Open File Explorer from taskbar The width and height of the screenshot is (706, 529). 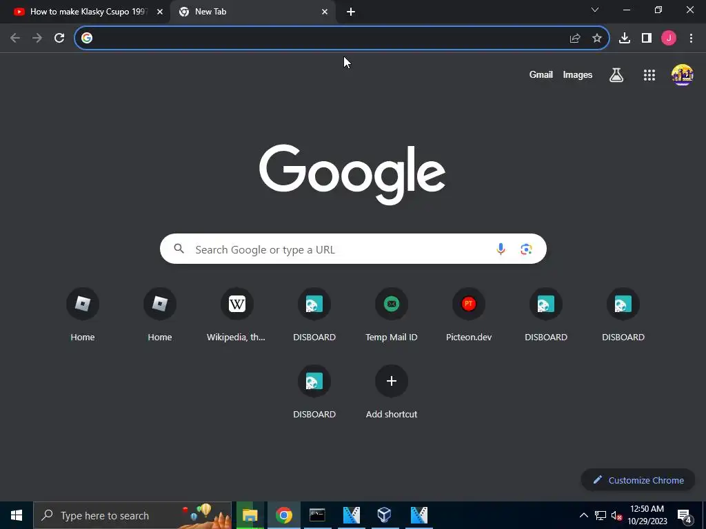pyautogui.click(x=250, y=515)
